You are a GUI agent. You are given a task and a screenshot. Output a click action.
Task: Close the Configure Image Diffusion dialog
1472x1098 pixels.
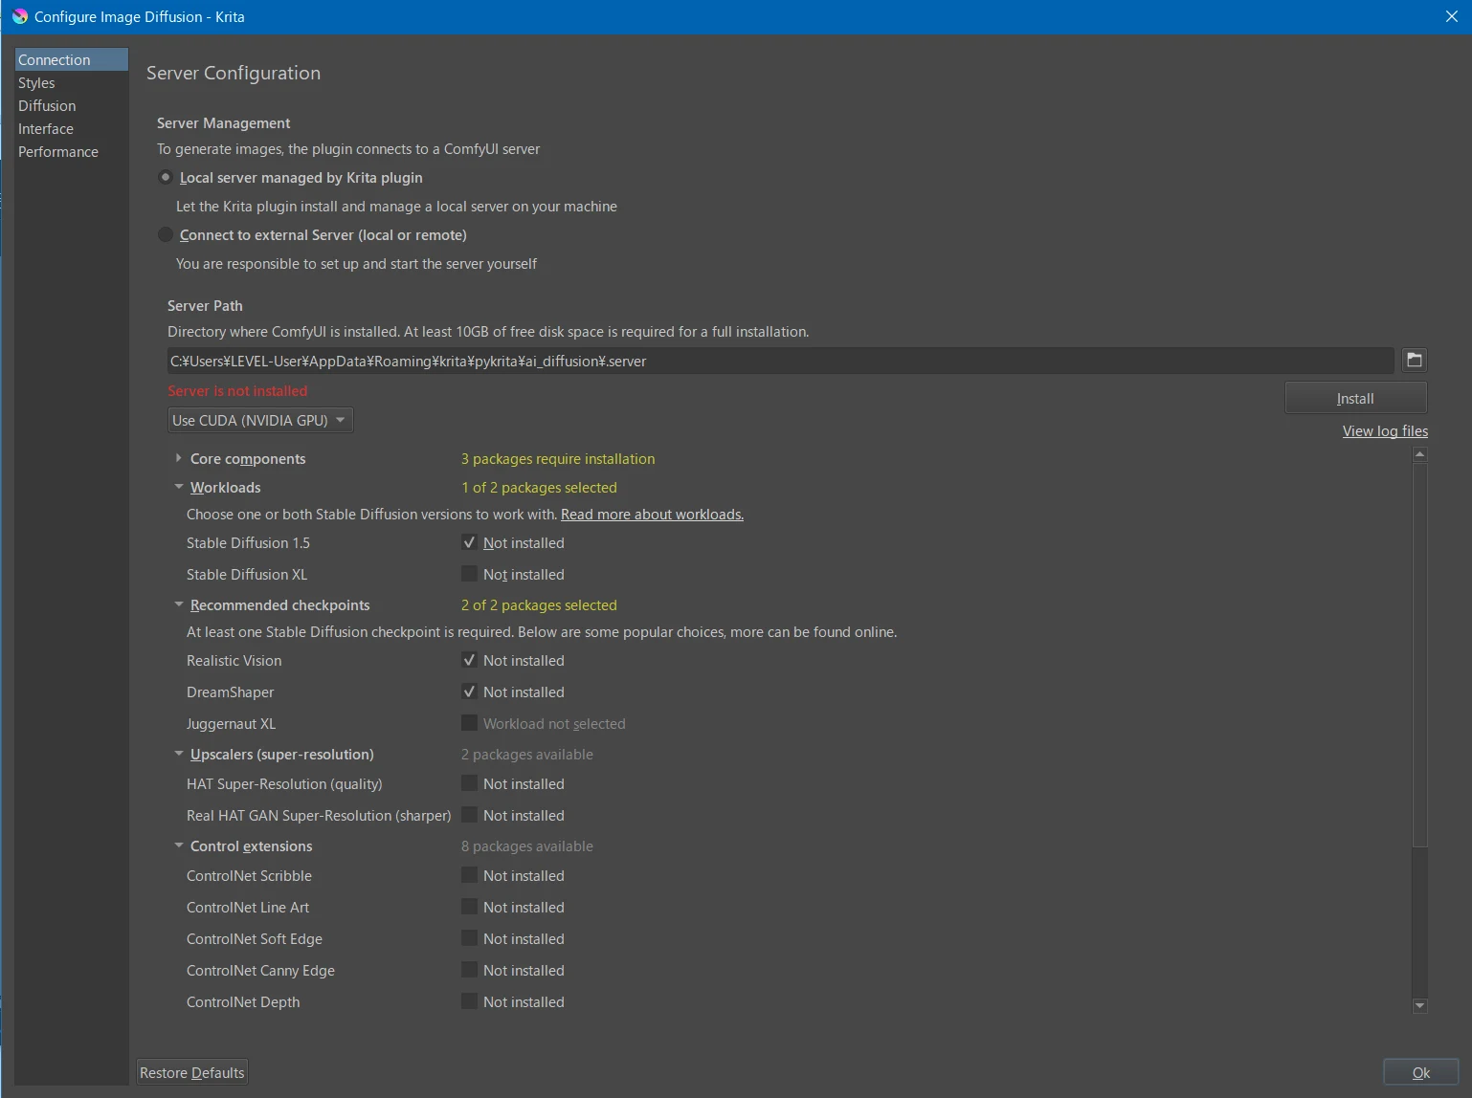(x=1451, y=16)
